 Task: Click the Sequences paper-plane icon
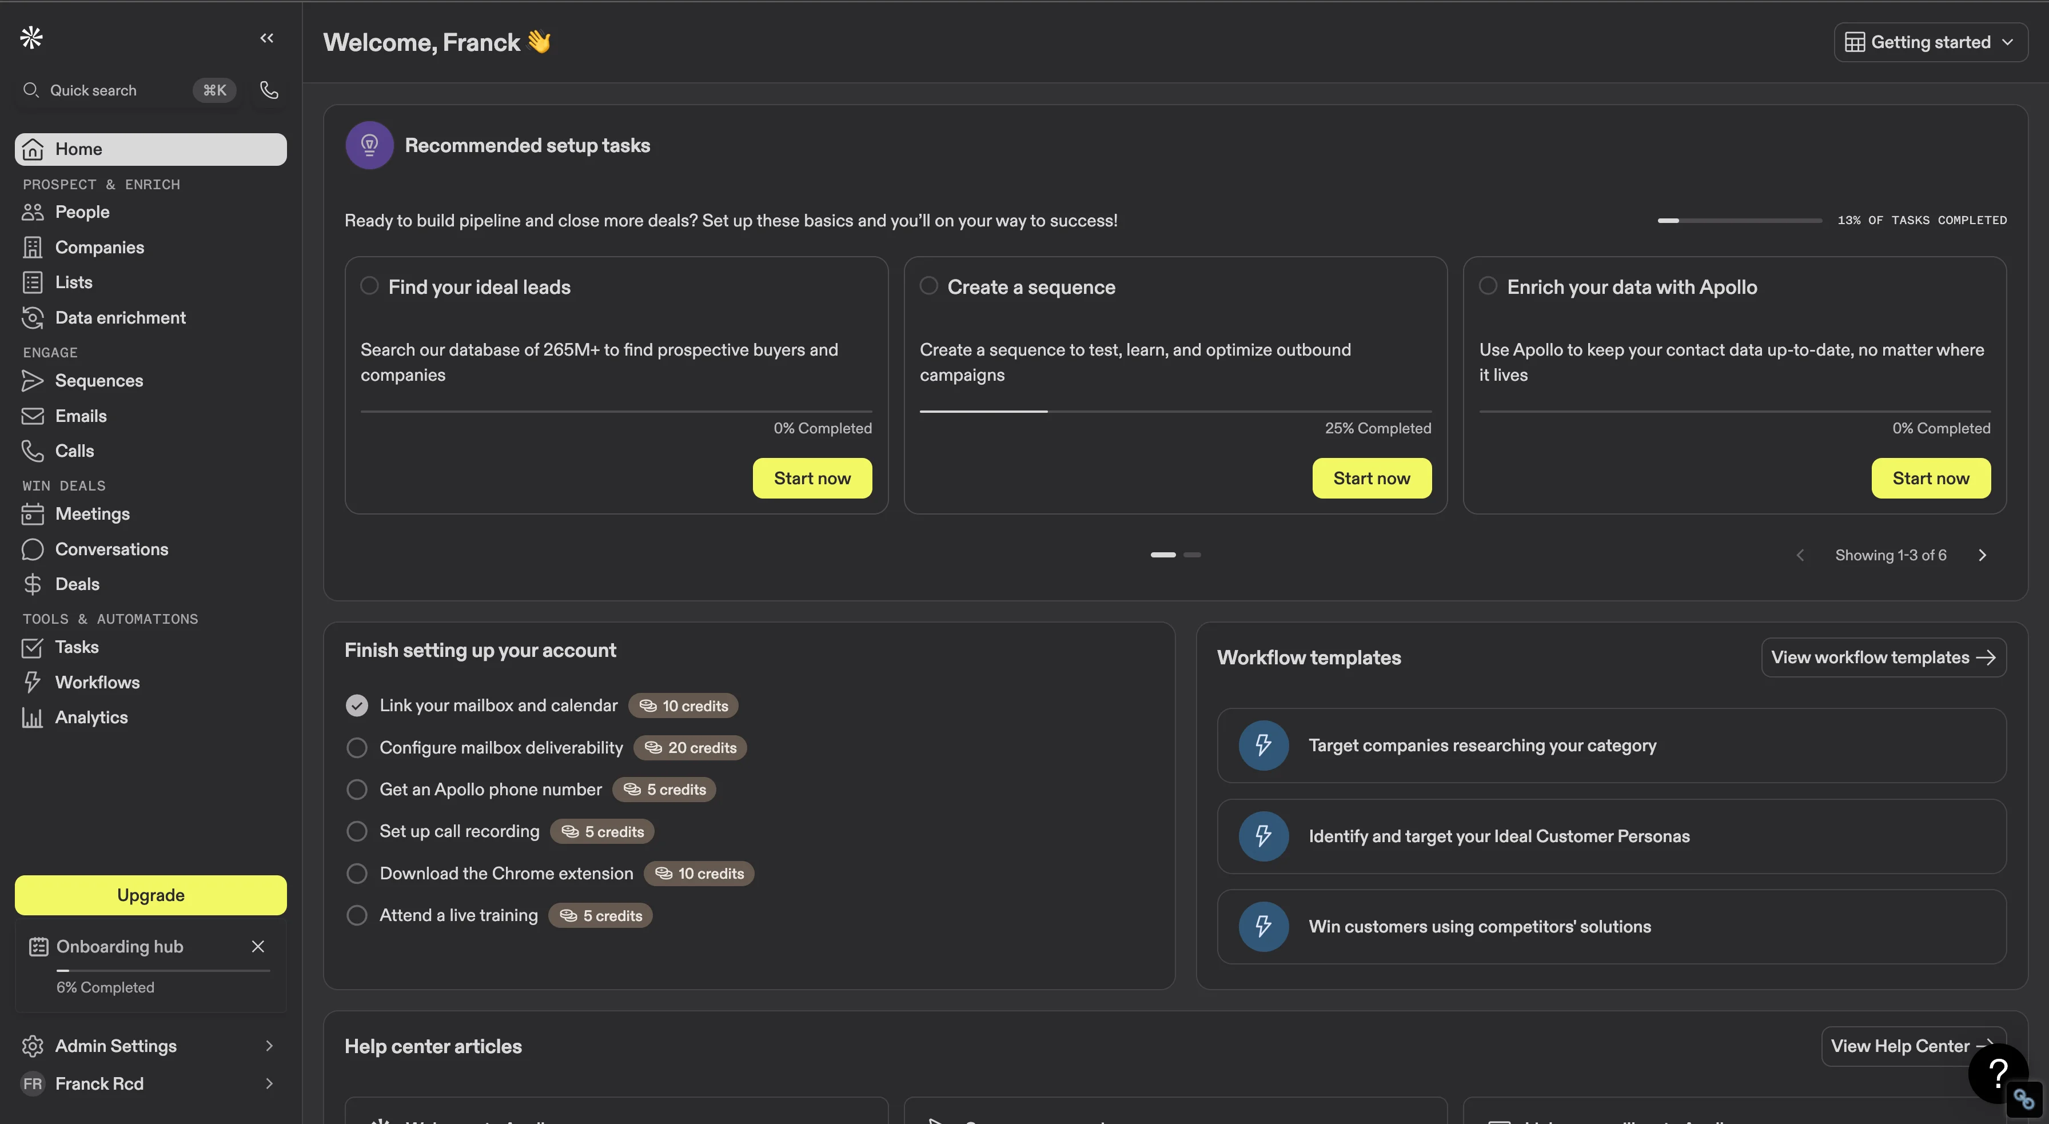[x=33, y=380]
